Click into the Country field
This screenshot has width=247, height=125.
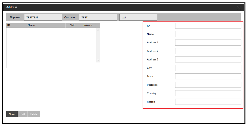click(208, 93)
